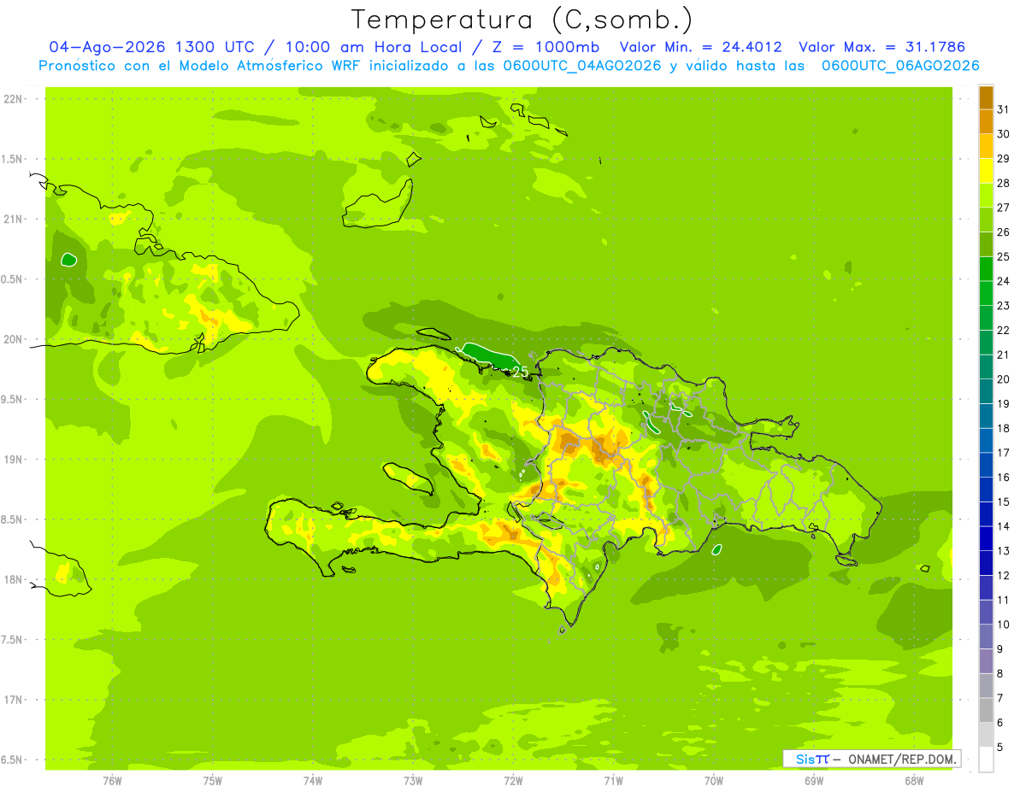Viewport: 1026px width, 792px height.
Task: Click the '18N' latitude label
Action: 13,580
